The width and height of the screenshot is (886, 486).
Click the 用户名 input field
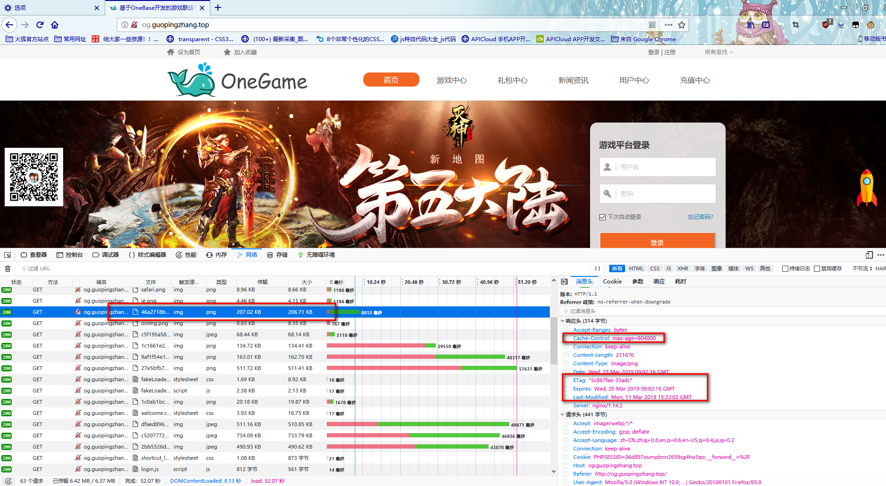[x=658, y=167]
